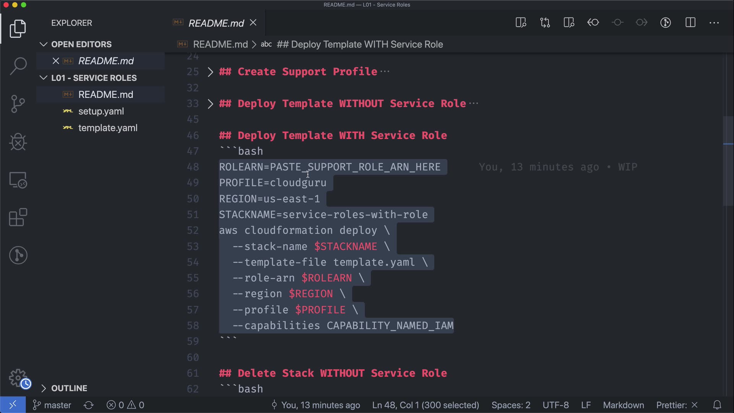The image size is (734, 413).
Task: Open Run and Debug view
Action: 18,142
